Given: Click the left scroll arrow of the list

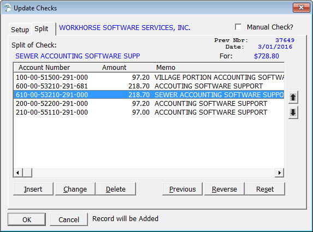Looking at the screenshot, I should tap(18, 172).
